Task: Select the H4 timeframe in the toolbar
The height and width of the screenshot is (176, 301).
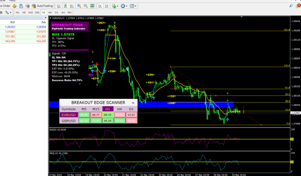Action: pyautogui.click(x=50, y=12)
